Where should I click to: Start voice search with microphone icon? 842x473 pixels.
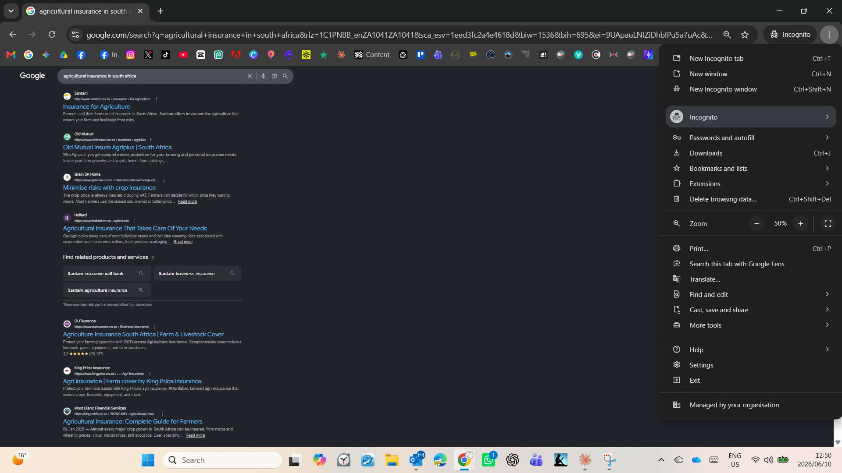(263, 76)
